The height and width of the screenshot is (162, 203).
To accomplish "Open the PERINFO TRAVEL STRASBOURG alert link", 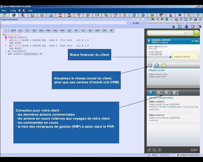I will pyautogui.click(x=174, y=108).
